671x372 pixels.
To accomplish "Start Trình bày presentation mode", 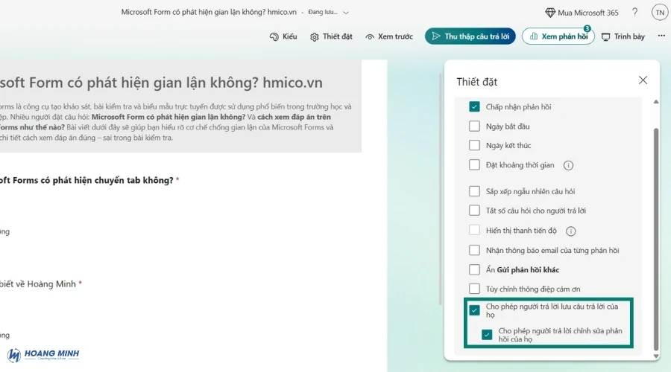I will [x=623, y=36].
